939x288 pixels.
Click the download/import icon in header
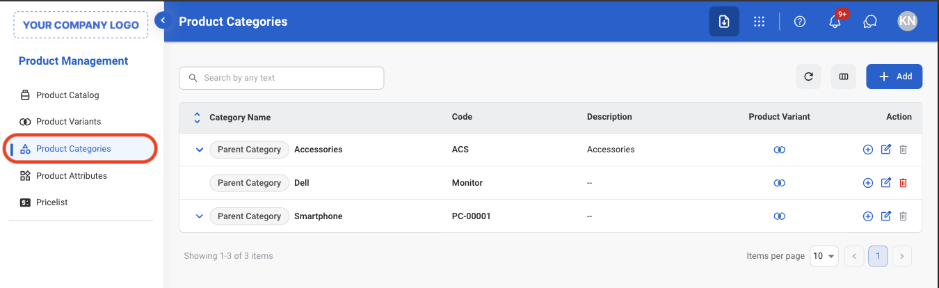pyautogui.click(x=724, y=22)
